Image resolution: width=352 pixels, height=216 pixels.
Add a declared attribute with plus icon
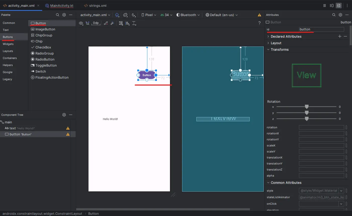[340, 36]
